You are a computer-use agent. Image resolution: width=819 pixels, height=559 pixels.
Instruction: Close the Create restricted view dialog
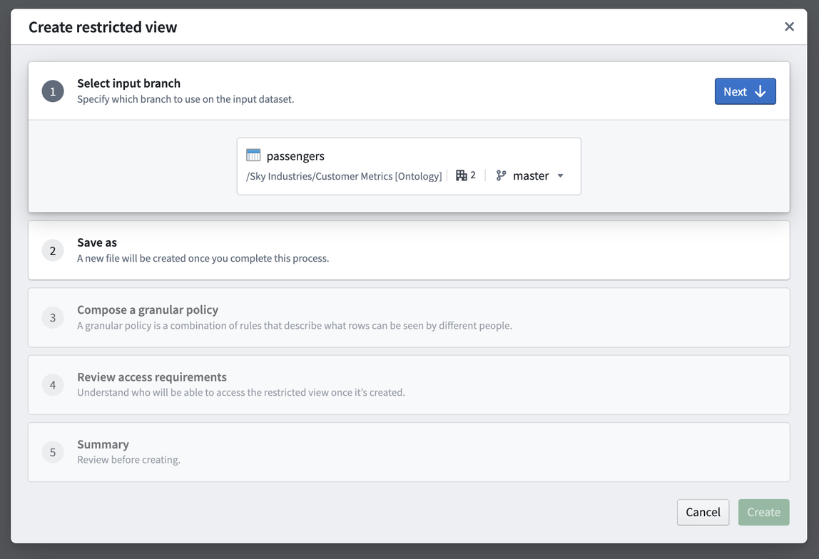tap(789, 26)
